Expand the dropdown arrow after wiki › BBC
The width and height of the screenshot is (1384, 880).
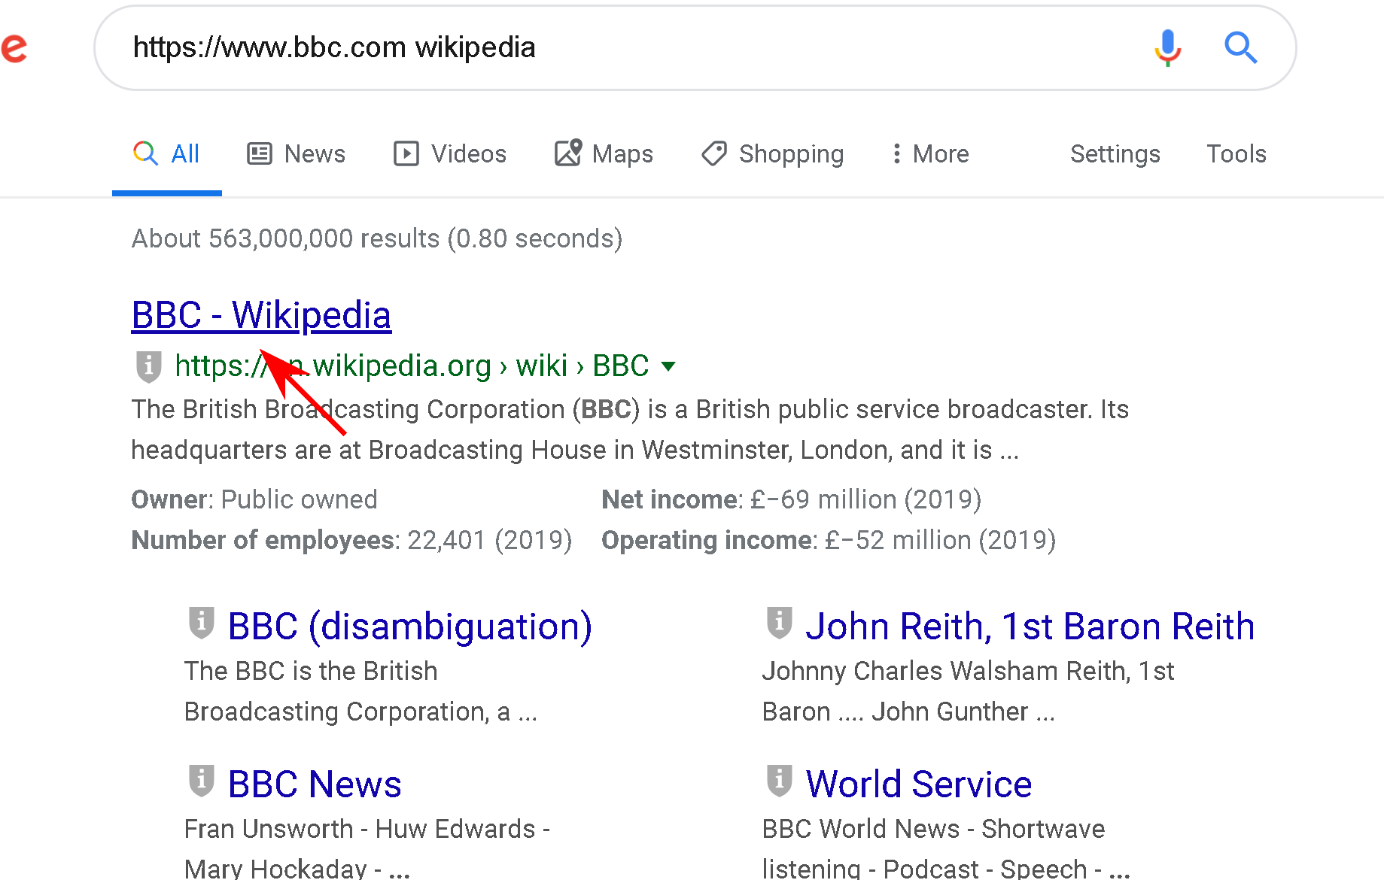(668, 366)
